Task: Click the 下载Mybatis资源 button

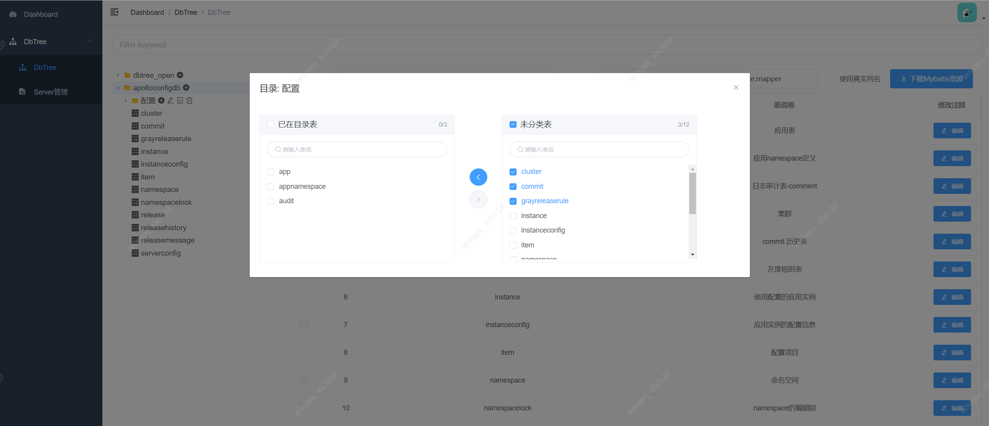Action: pyautogui.click(x=931, y=79)
